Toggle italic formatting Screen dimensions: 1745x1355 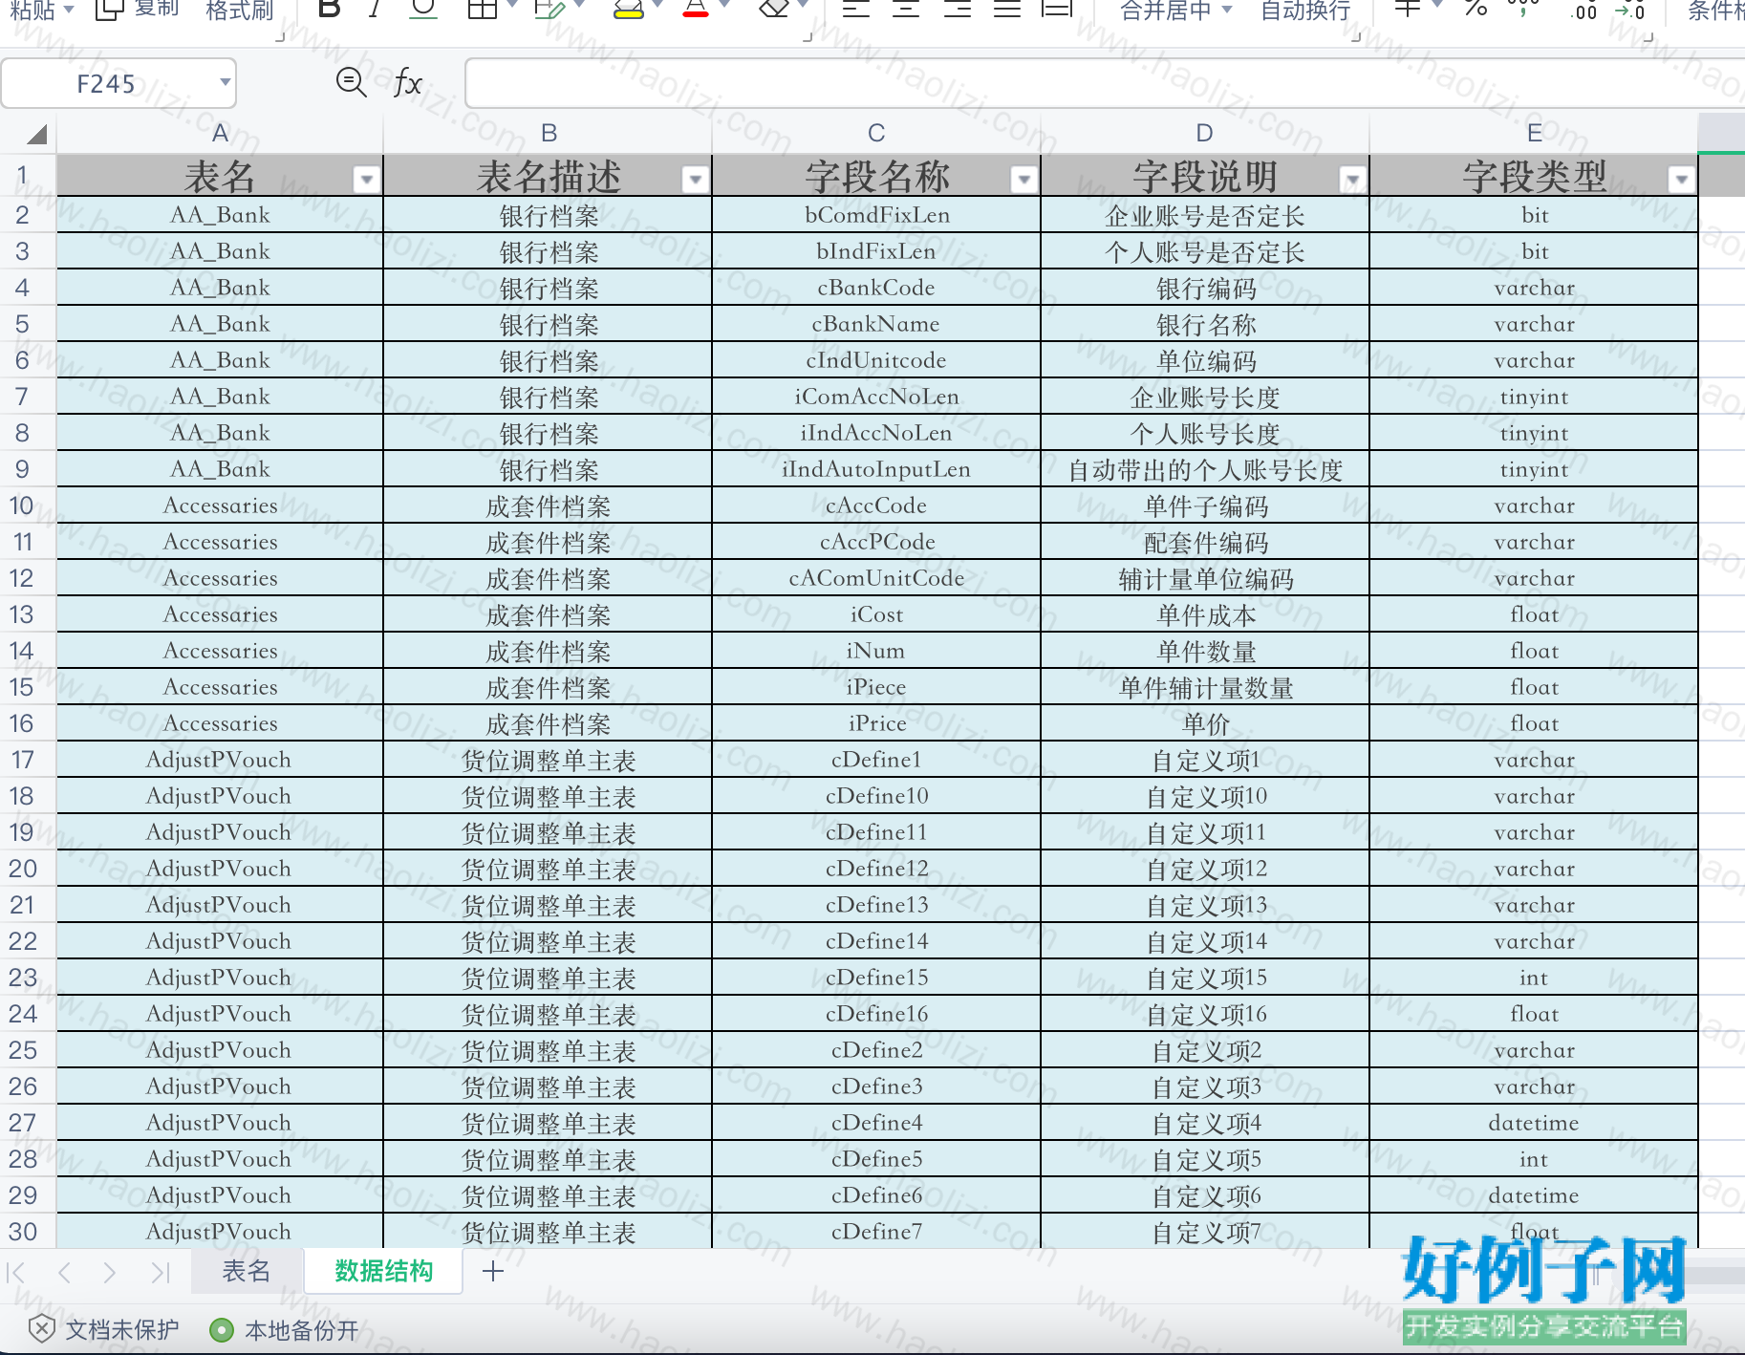click(375, 10)
